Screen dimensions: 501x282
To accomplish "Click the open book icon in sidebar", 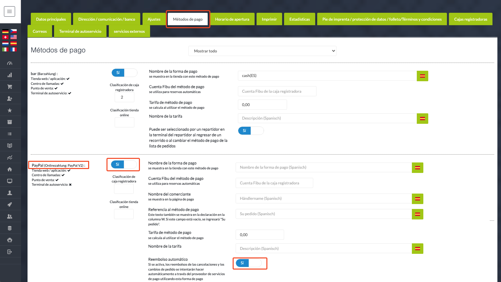I will (x=10, y=146).
